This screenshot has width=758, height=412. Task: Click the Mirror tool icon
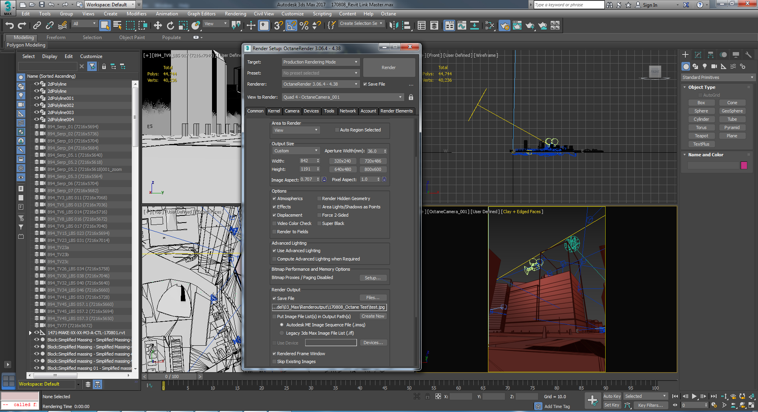click(394, 26)
